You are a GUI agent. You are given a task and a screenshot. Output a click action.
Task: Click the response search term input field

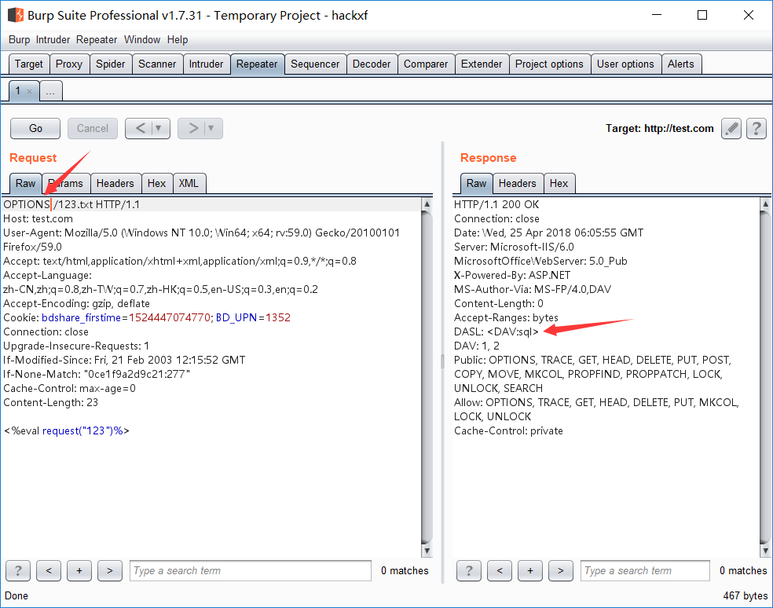[x=645, y=570]
